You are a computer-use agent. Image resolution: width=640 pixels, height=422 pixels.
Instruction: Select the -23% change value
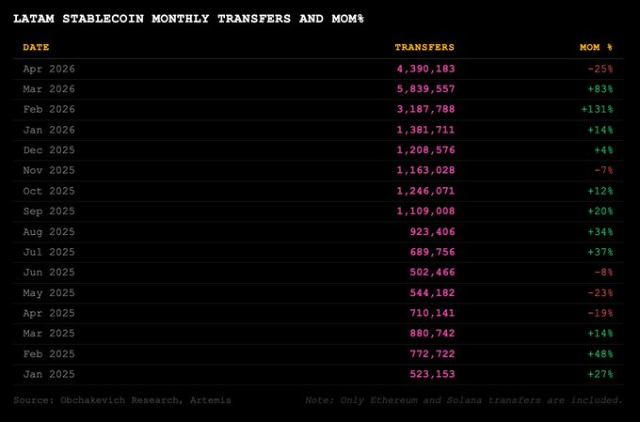pos(600,292)
